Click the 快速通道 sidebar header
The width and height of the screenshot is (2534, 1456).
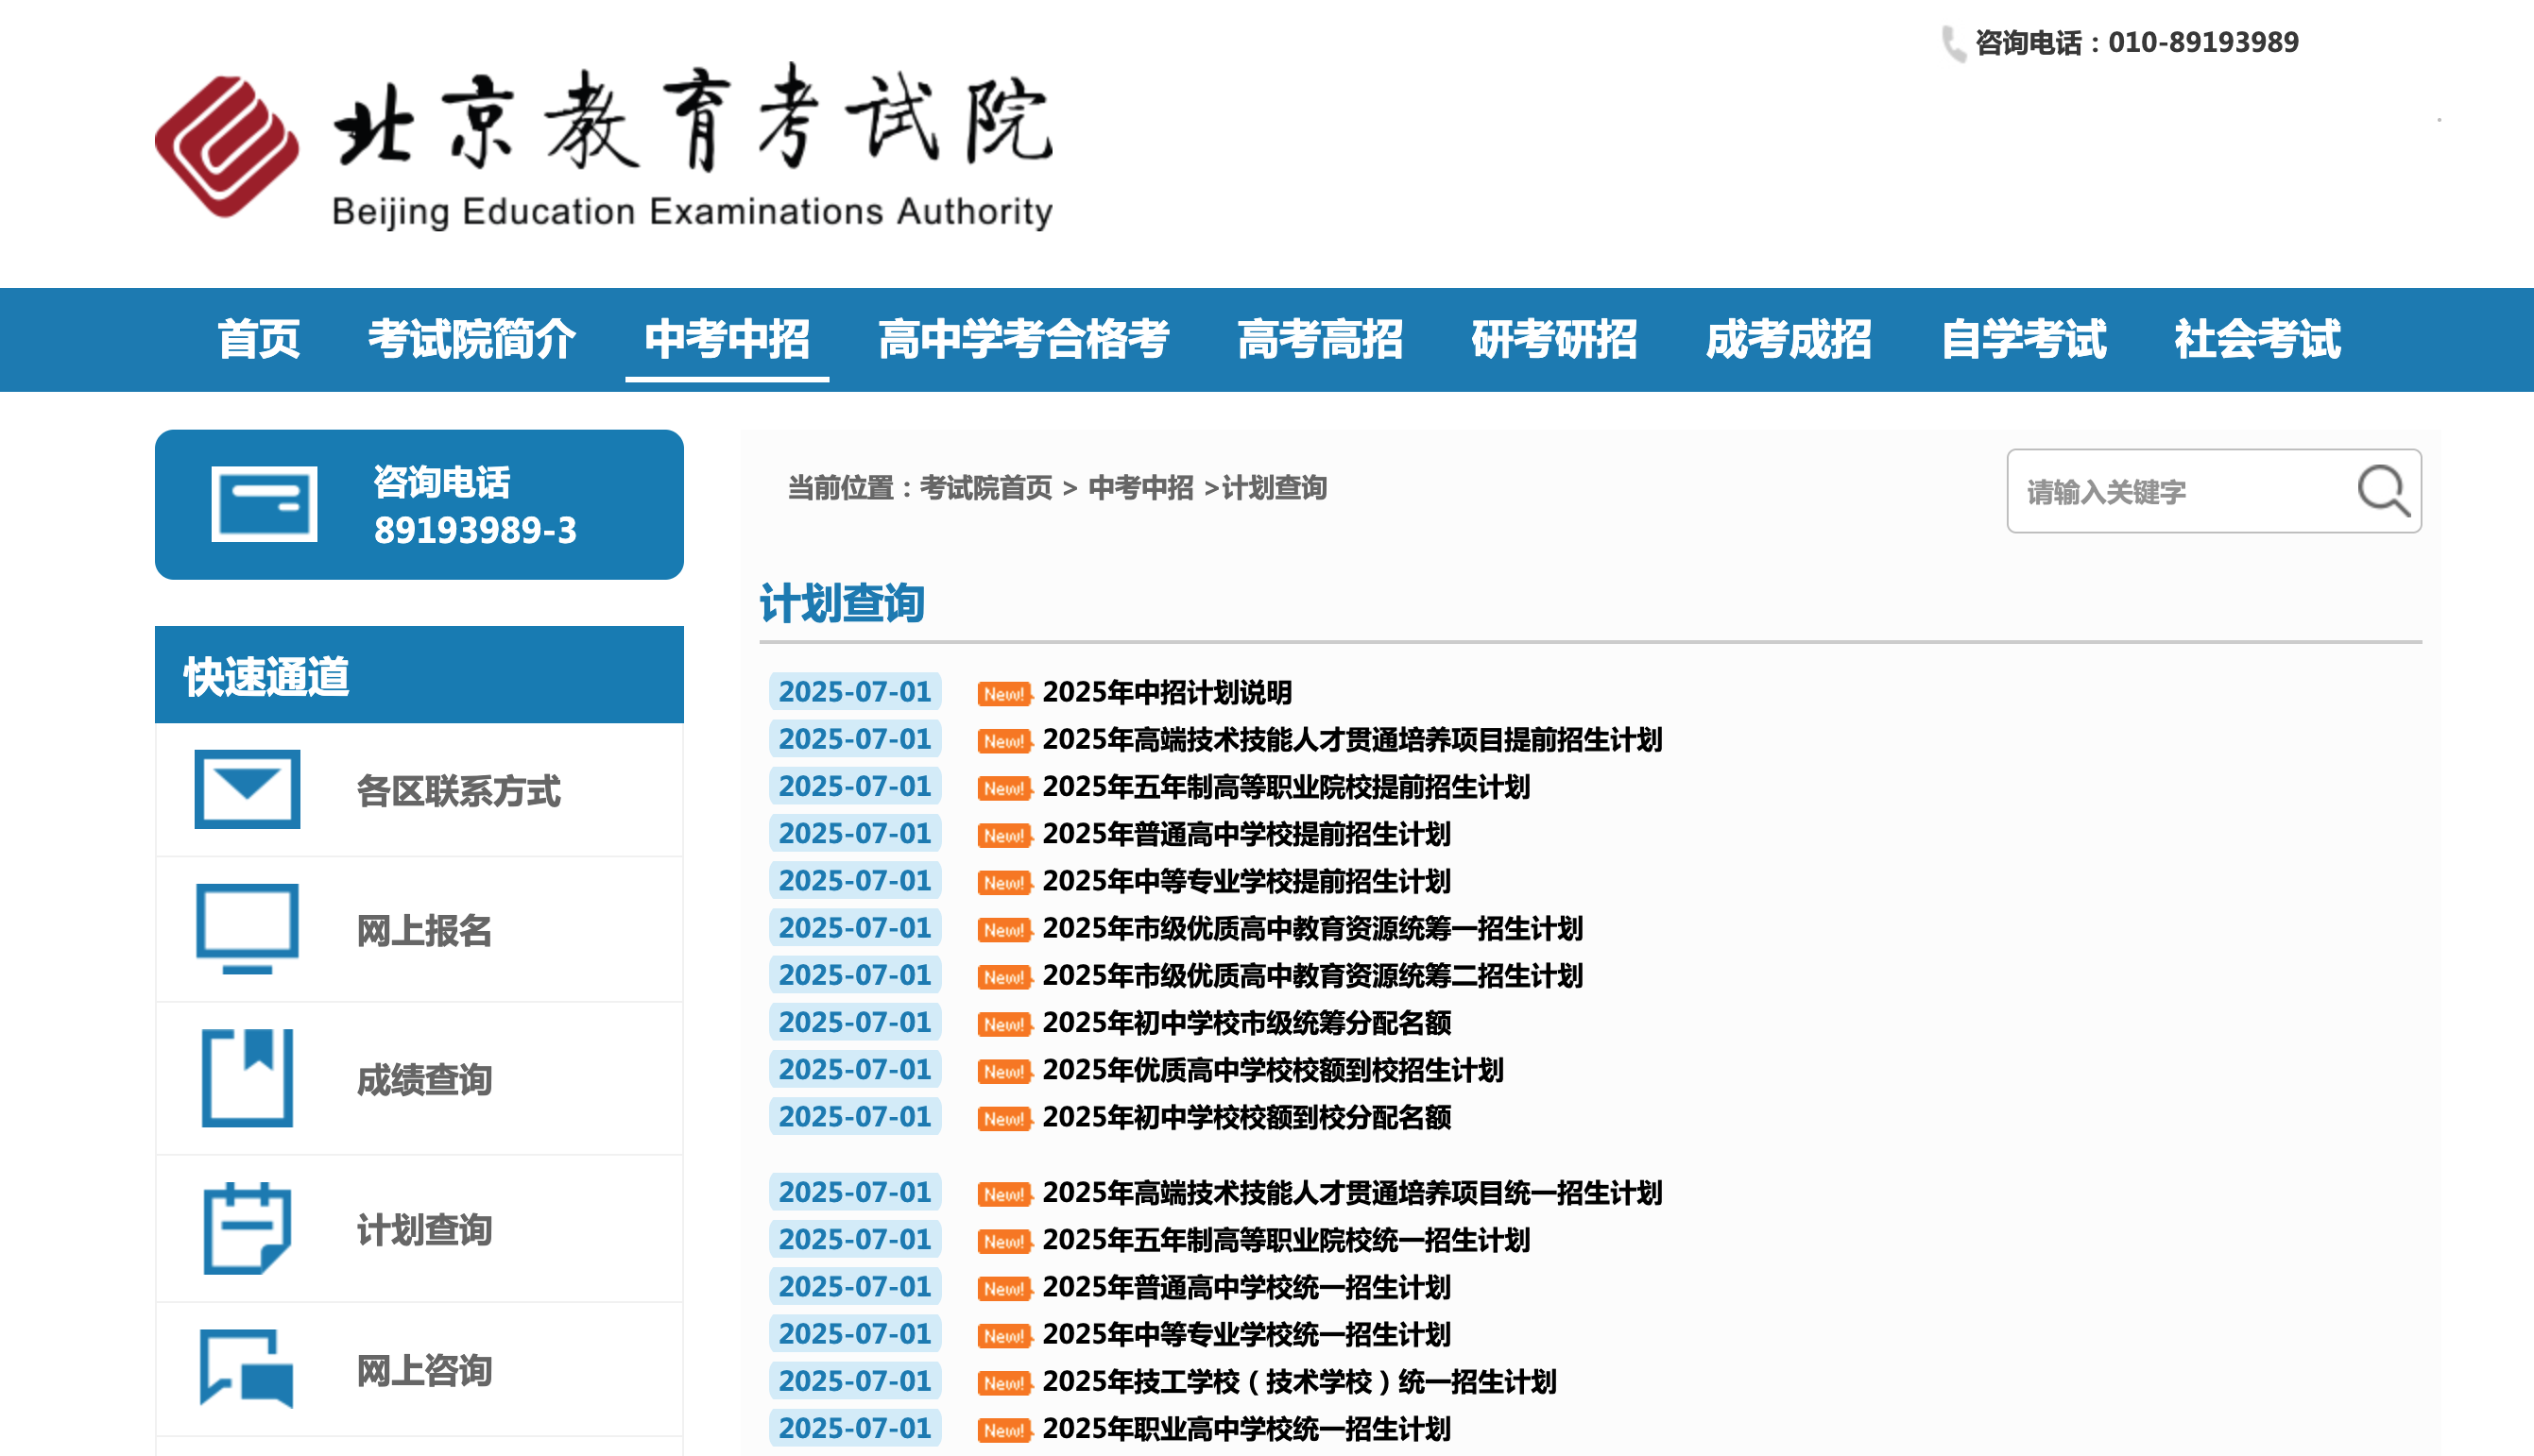[x=419, y=675]
